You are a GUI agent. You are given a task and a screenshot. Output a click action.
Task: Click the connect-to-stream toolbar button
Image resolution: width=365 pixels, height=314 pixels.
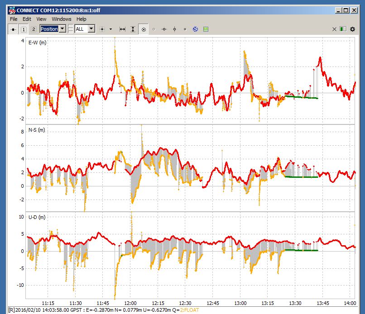(13, 29)
